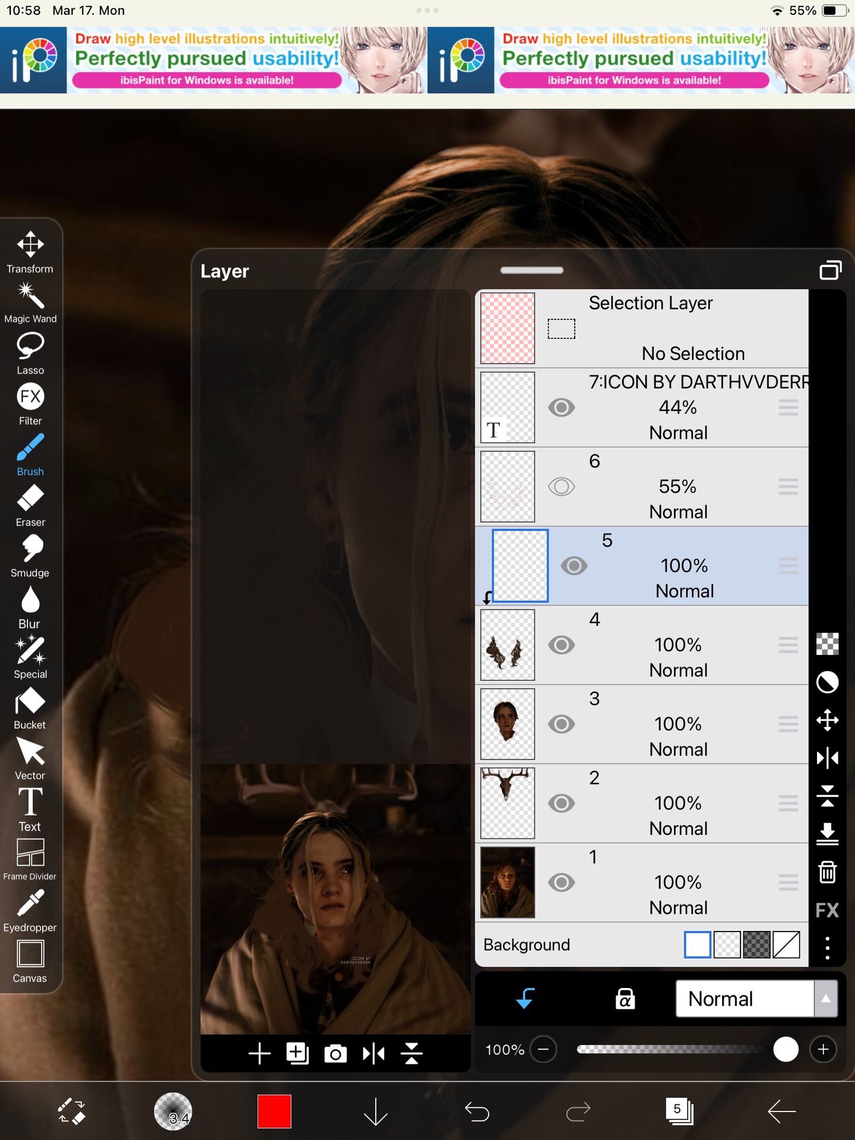Open layers button showing 5
Viewport: 855px width, 1140px height.
(680, 1111)
